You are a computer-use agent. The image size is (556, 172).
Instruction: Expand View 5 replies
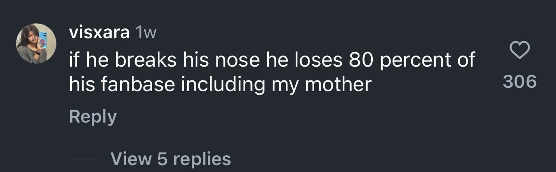point(171,159)
